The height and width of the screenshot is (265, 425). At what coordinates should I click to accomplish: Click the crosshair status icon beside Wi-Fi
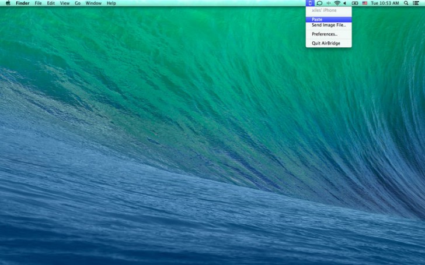[329, 3]
